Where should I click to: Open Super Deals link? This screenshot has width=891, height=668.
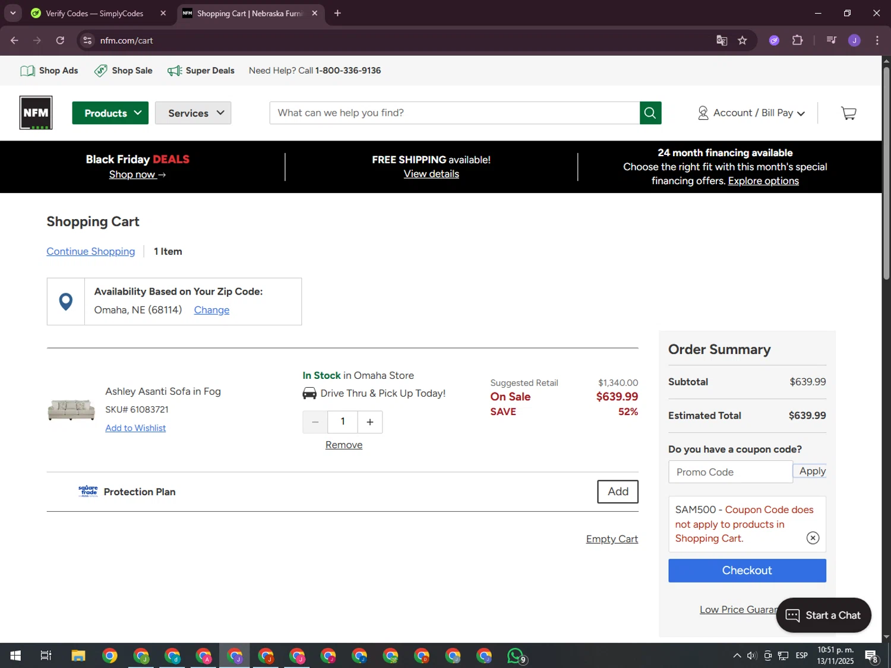point(201,71)
